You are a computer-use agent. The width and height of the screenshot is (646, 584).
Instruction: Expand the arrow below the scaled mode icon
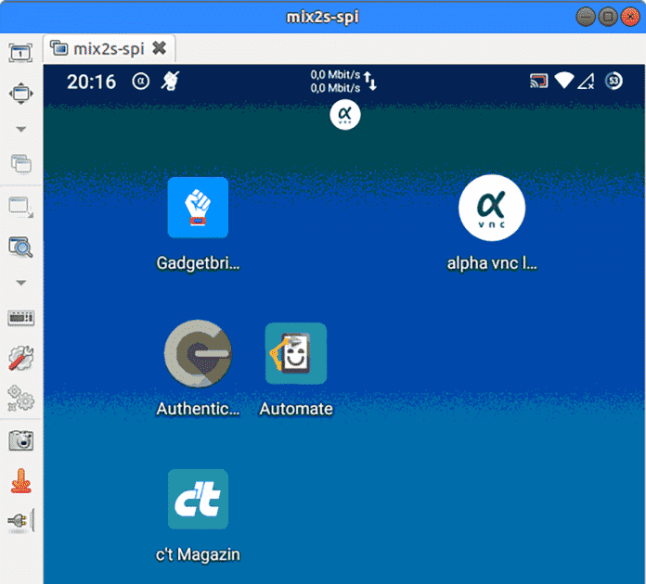coord(21,283)
